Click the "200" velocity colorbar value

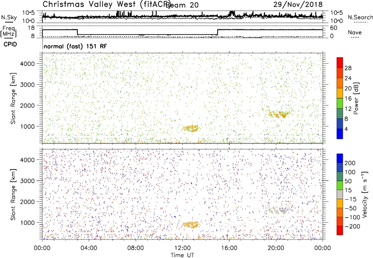point(350,163)
